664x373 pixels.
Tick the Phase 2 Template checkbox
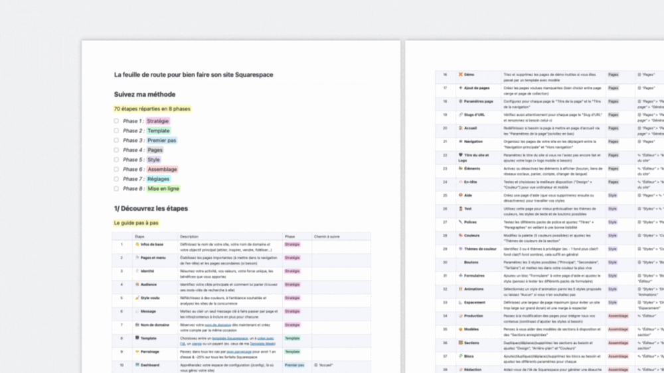pyautogui.click(x=116, y=131)
